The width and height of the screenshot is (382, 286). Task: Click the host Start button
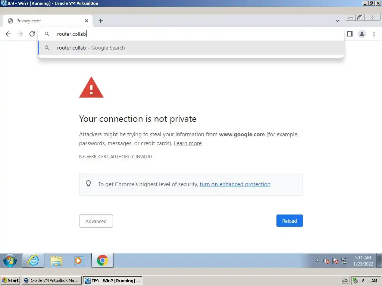[10, 280]
